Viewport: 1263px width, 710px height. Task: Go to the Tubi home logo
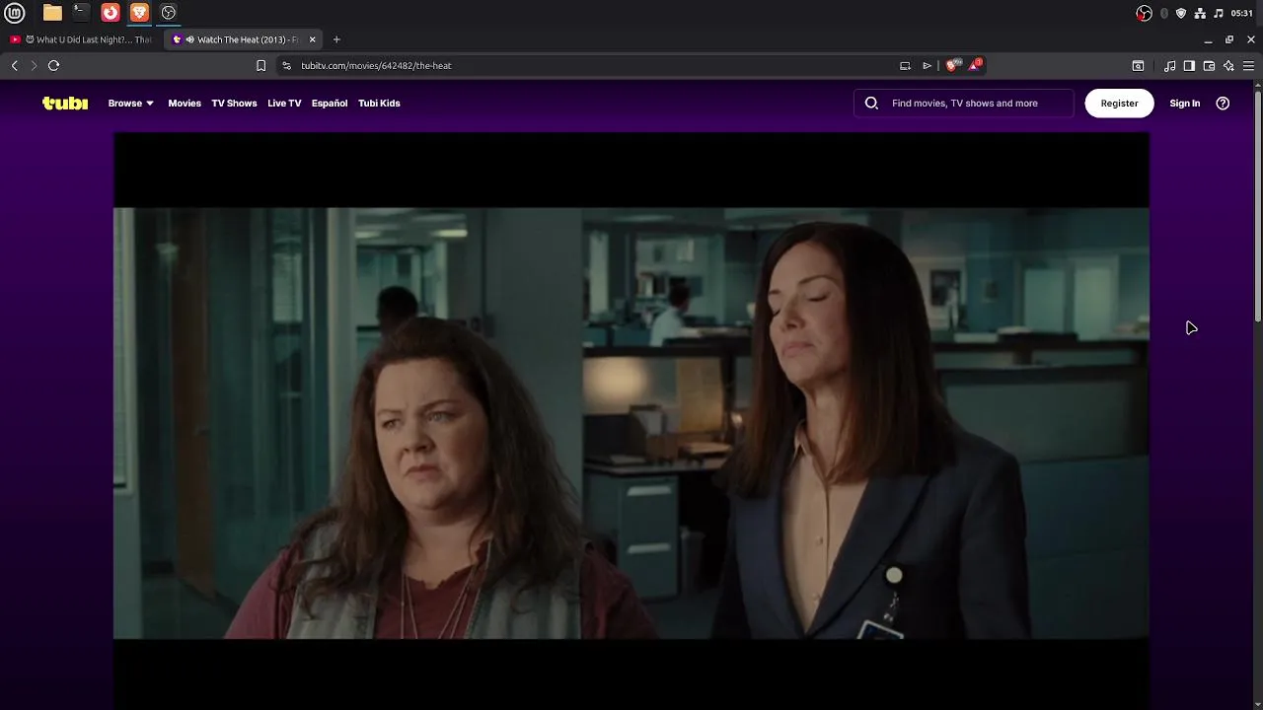tap(65, 103)
